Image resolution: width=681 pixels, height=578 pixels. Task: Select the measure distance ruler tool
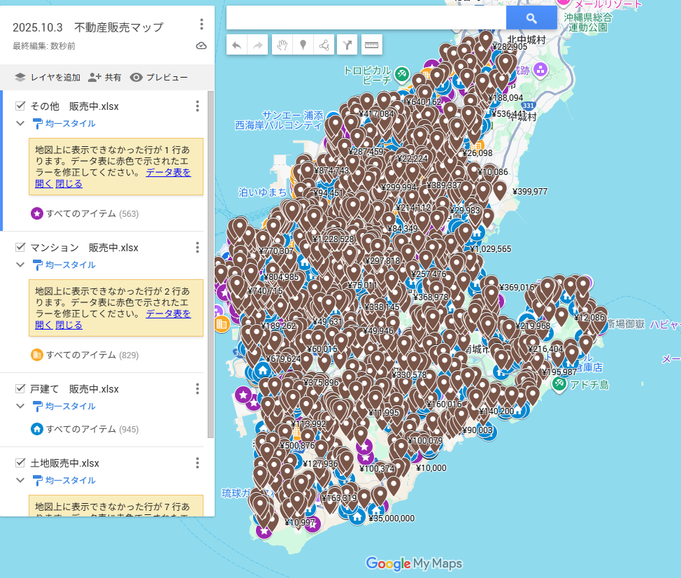tap(372, 45)
